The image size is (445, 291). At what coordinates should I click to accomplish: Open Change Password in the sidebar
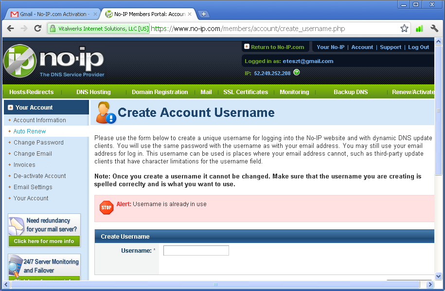(x=38, y=143)
